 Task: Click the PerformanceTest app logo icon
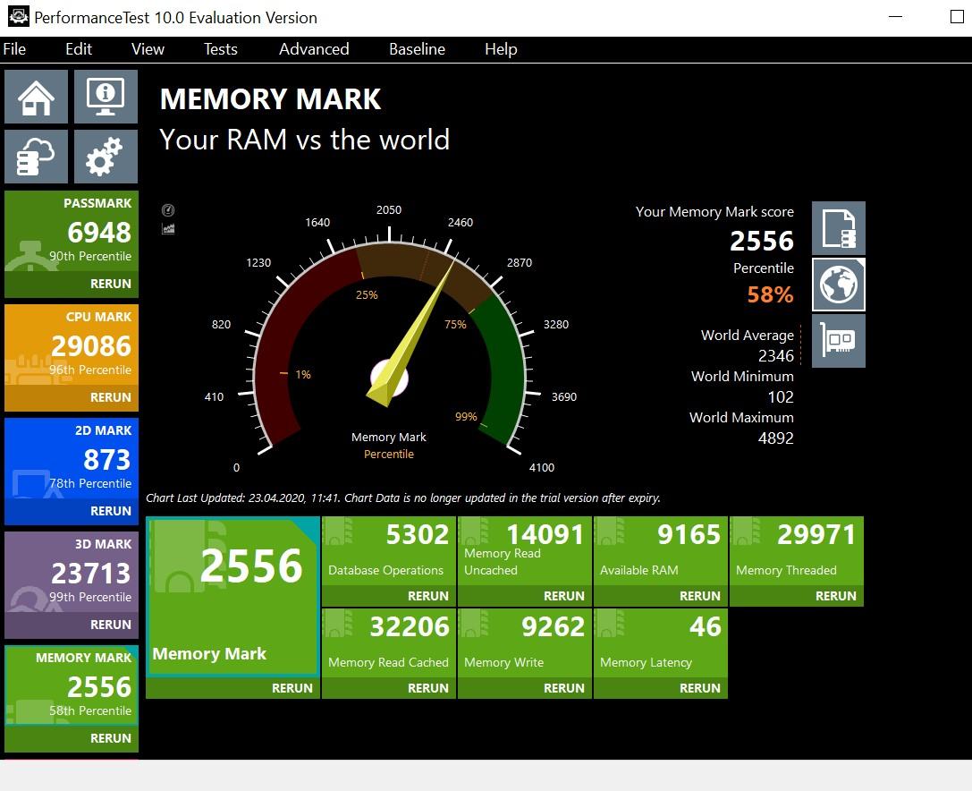[18, 17]
